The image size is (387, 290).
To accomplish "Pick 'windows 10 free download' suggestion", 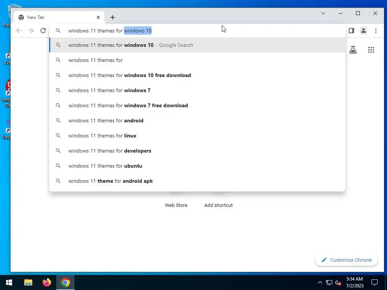I will [x=197, y=75].
